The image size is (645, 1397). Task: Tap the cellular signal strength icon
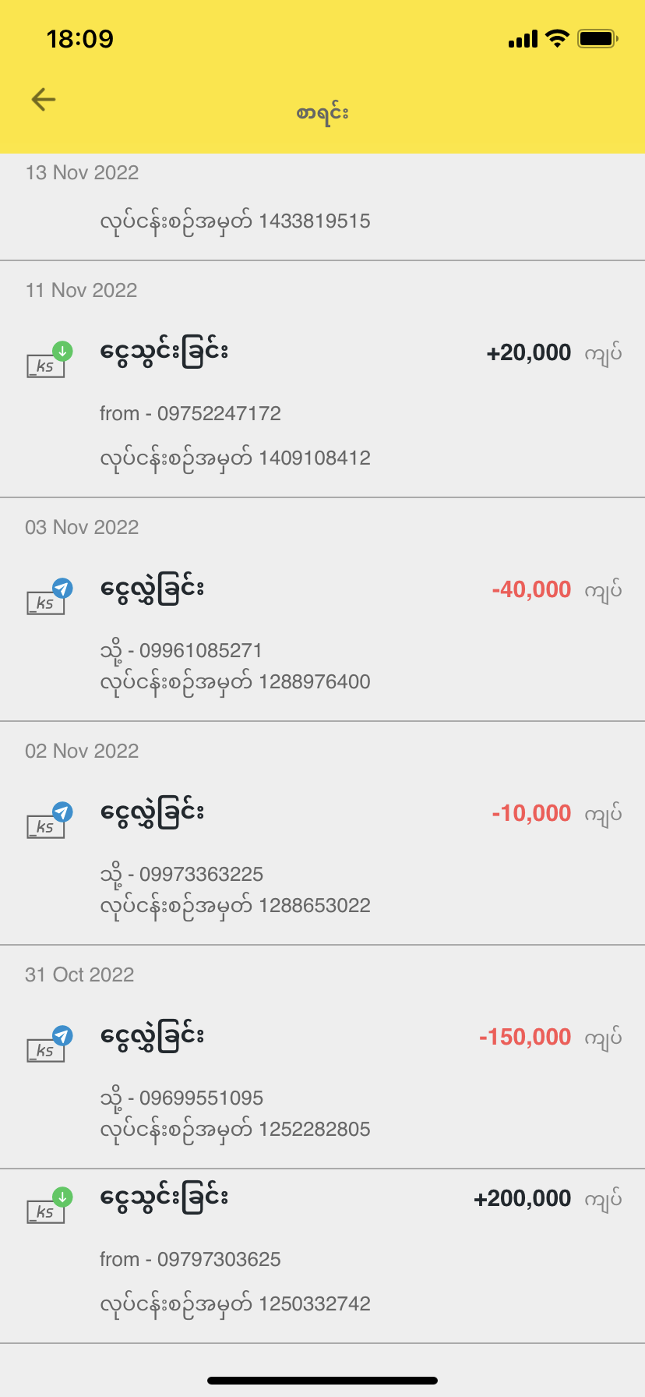click(x=523, y=39)
